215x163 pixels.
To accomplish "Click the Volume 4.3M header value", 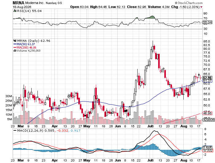I will 159,7.
